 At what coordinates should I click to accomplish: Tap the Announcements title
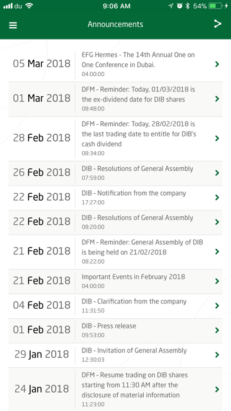coord(115,24)
